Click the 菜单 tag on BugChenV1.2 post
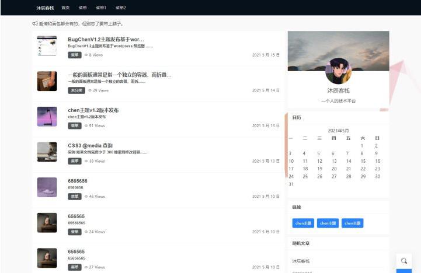This screenshot has width=421, height=273. pyautogui.click(x=75, y=55)
